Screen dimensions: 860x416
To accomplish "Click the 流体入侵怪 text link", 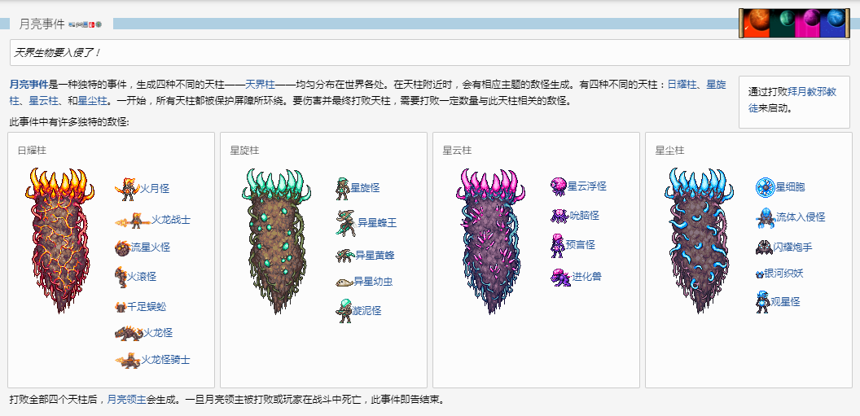I will click(x=801, y=217).
